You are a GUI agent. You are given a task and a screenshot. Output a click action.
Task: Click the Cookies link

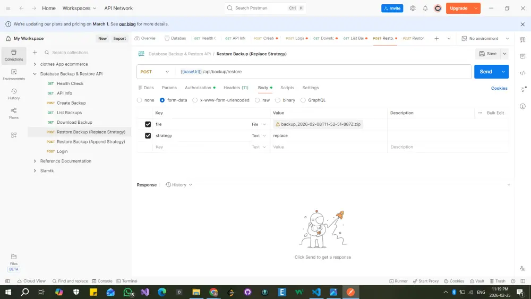pyautogui.click(x=499, y=88)
